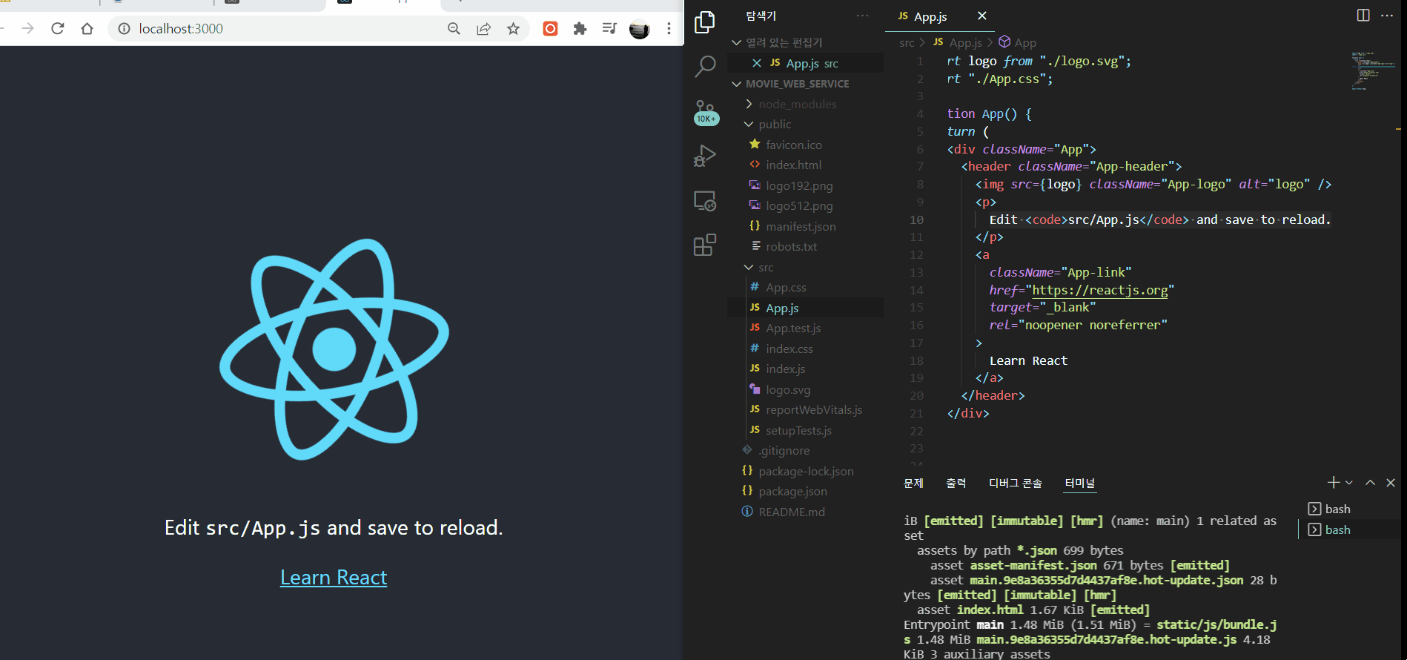Open the browser extensions puzzle icon
Image resolution: width=1407 pixels, height=660 pixels.
click(x=580, y=28)
